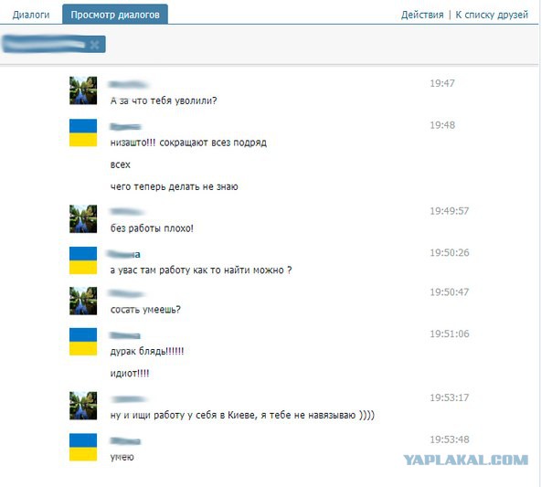552x487 pixels.
Task: Go to К списку друзей link
Action: click(x=492, y=15)
